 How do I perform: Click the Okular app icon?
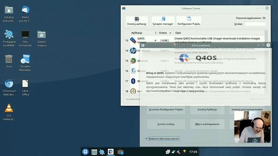(x=133, y=71)
